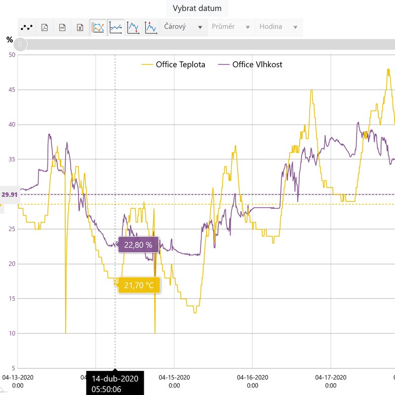Open the Hodina interval dropdown
Image resolution: width=395 pixels, height=395 pixels.
point(279,27)
